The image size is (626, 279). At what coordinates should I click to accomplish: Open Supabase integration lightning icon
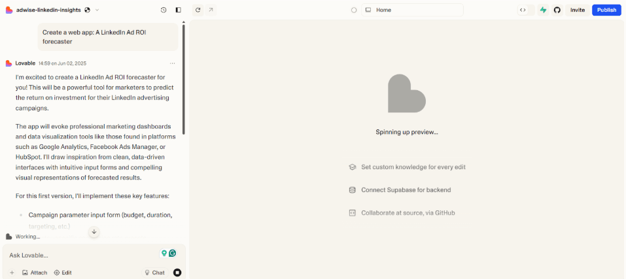click(542, 10)
